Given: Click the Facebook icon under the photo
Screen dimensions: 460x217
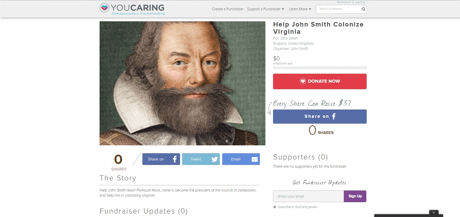Looking at the screenshot, I should pyautogui.click(x=175, y=159).
